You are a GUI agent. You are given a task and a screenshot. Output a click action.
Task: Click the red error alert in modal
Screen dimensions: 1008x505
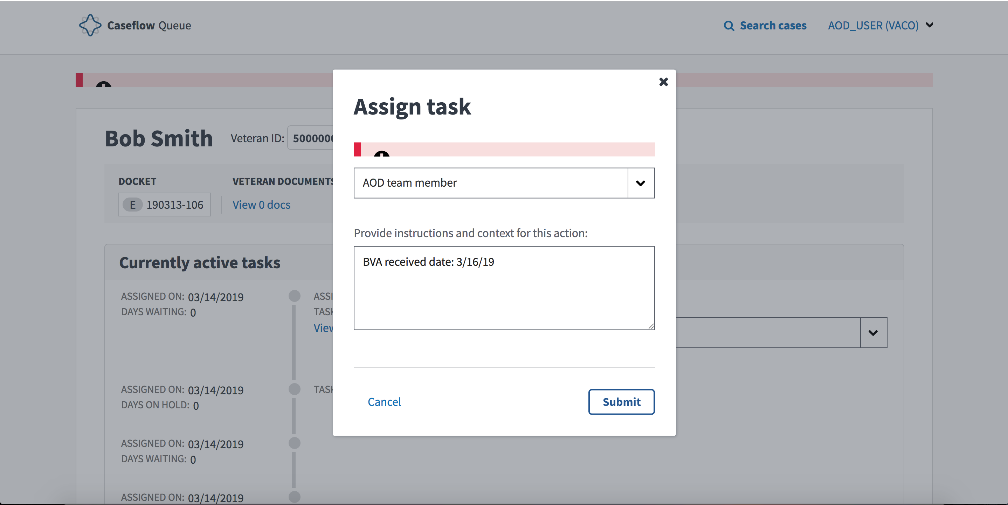point(504,150)
